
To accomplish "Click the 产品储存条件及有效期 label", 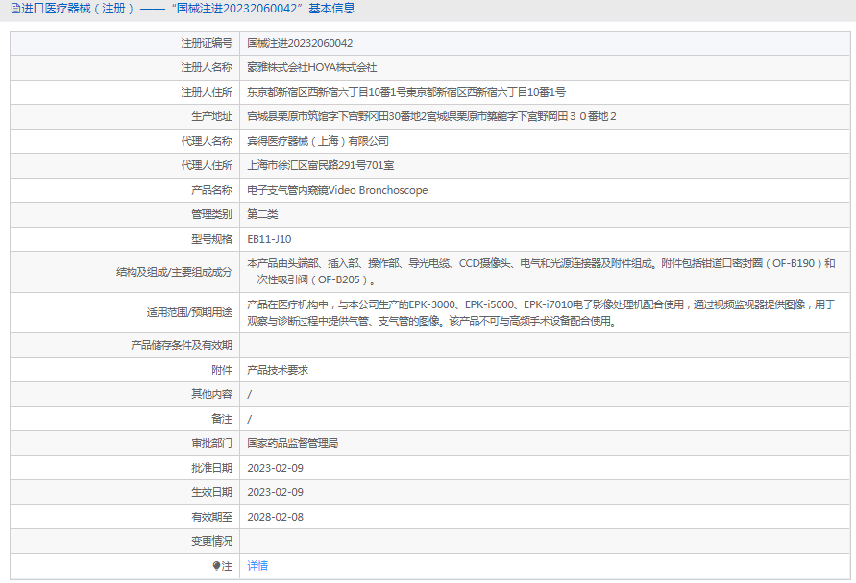I will [x=182, y=345].
